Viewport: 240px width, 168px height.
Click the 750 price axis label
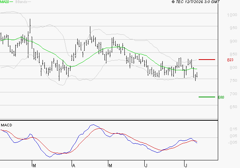pyautogui.click(x=233, y=81)
